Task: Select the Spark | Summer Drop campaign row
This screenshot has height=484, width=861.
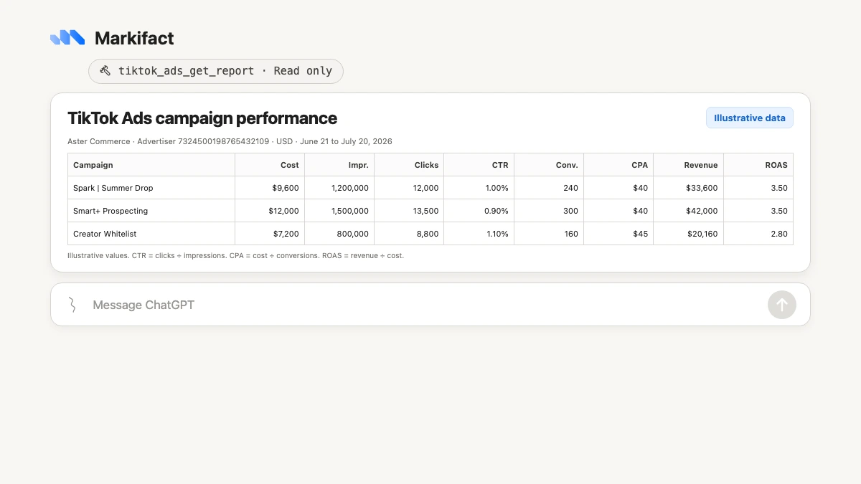Action: click(x=430, y=188)
